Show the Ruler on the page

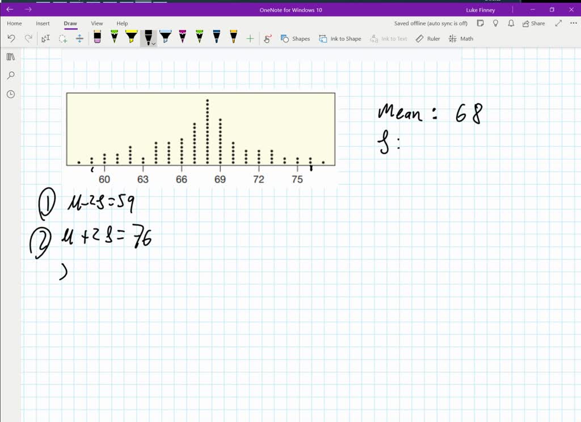coord(427,39)
